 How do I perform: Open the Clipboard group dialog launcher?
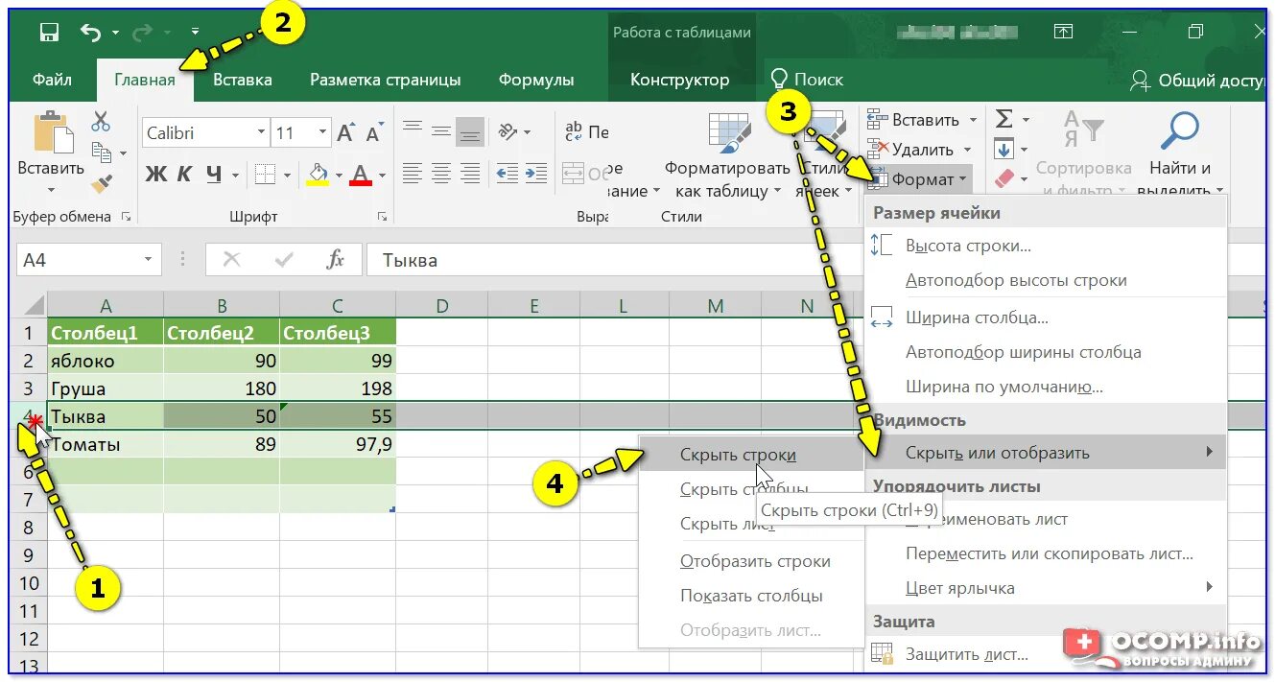point(127,217)
